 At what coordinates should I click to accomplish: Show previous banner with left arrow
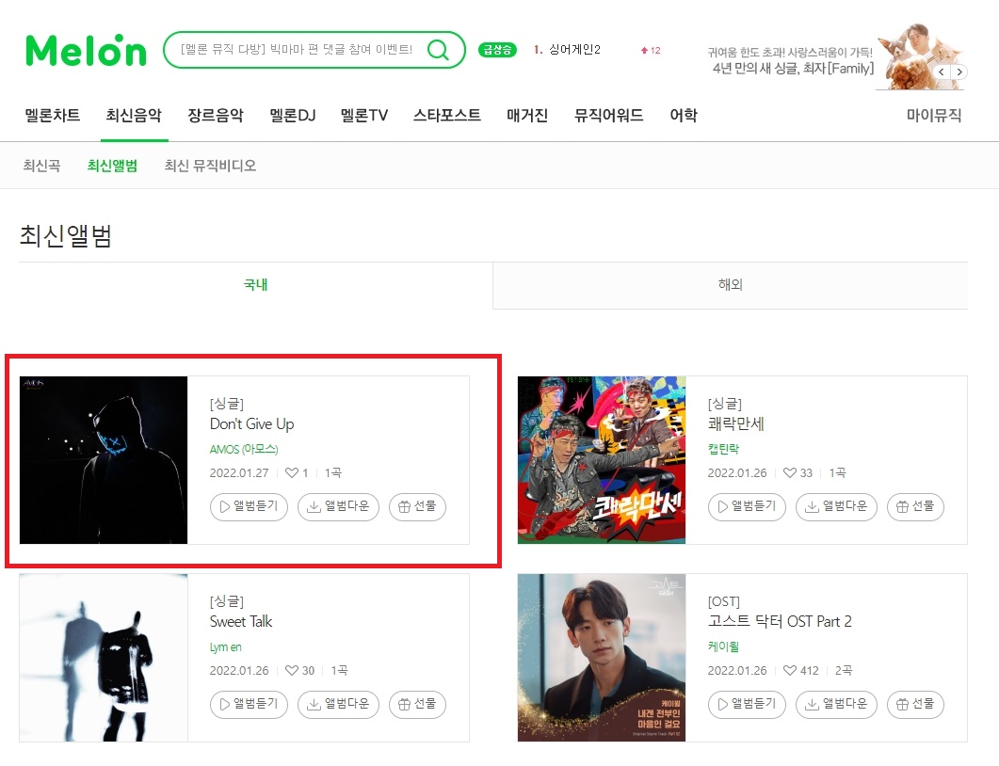(942, 72)
